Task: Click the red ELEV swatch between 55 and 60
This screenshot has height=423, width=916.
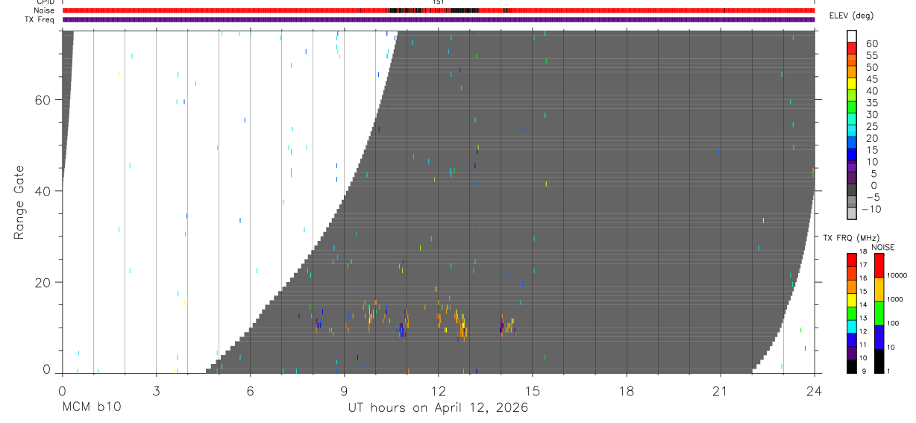Action: [x=852, y=48]
